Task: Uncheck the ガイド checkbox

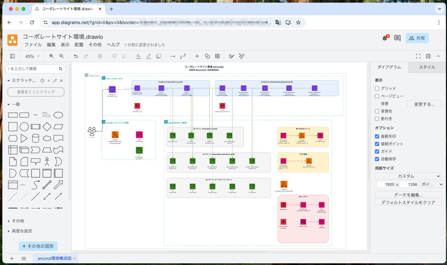Action: [x=377, y=151]
